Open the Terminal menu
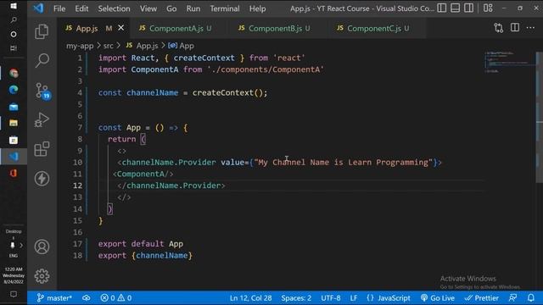The width and height of the screenshot is (543, 305). 225,8
